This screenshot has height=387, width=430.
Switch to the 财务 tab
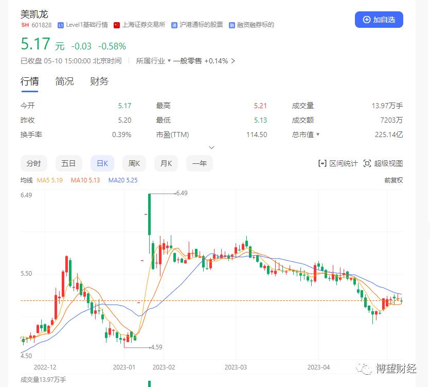98,81
